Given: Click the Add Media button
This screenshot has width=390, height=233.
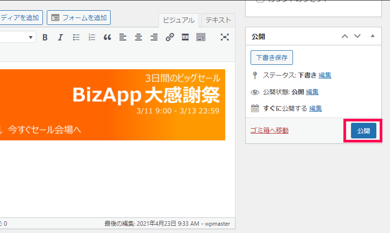Looking at the screenshot, I should (21, 18).
